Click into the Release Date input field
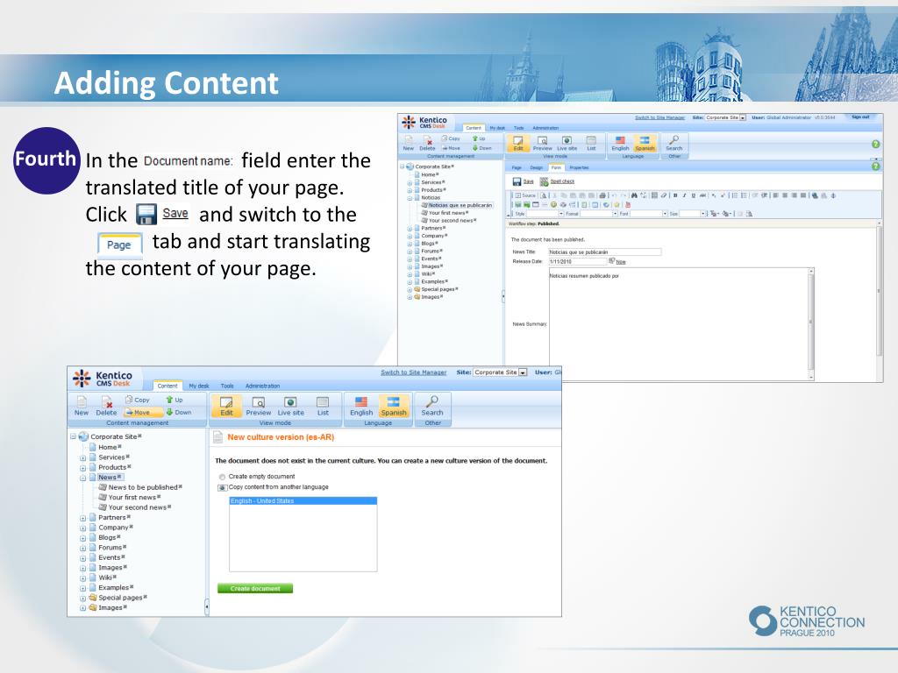The width and height of the screenshot is (898, 673). pyautogui.click(x=577, y=261)
